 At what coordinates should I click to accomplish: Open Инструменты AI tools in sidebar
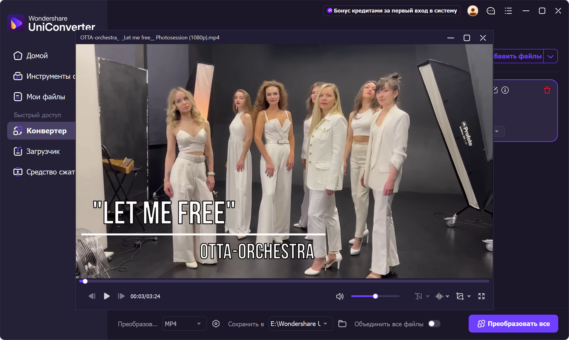pyautogui.click(x=44, y=76)
